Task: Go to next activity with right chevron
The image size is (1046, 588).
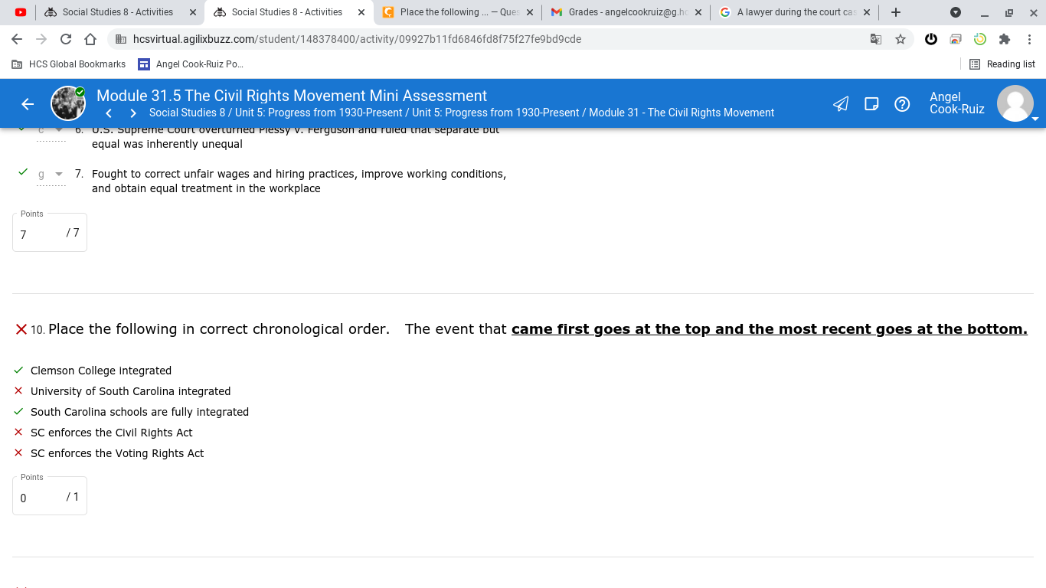Action: tap(133, 113)
